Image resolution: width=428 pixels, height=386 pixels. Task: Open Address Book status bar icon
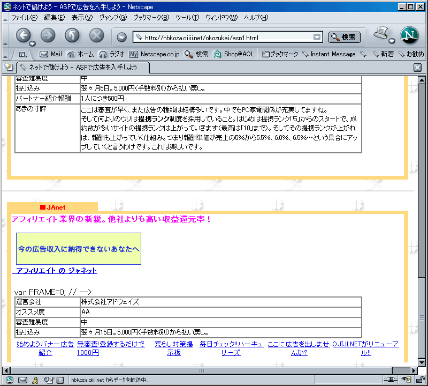point(60,380)
